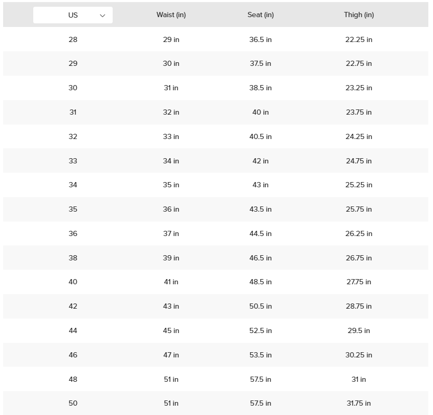Select US size 32 in table
Screen dimensions: 433x415
[x=73, y=136]
